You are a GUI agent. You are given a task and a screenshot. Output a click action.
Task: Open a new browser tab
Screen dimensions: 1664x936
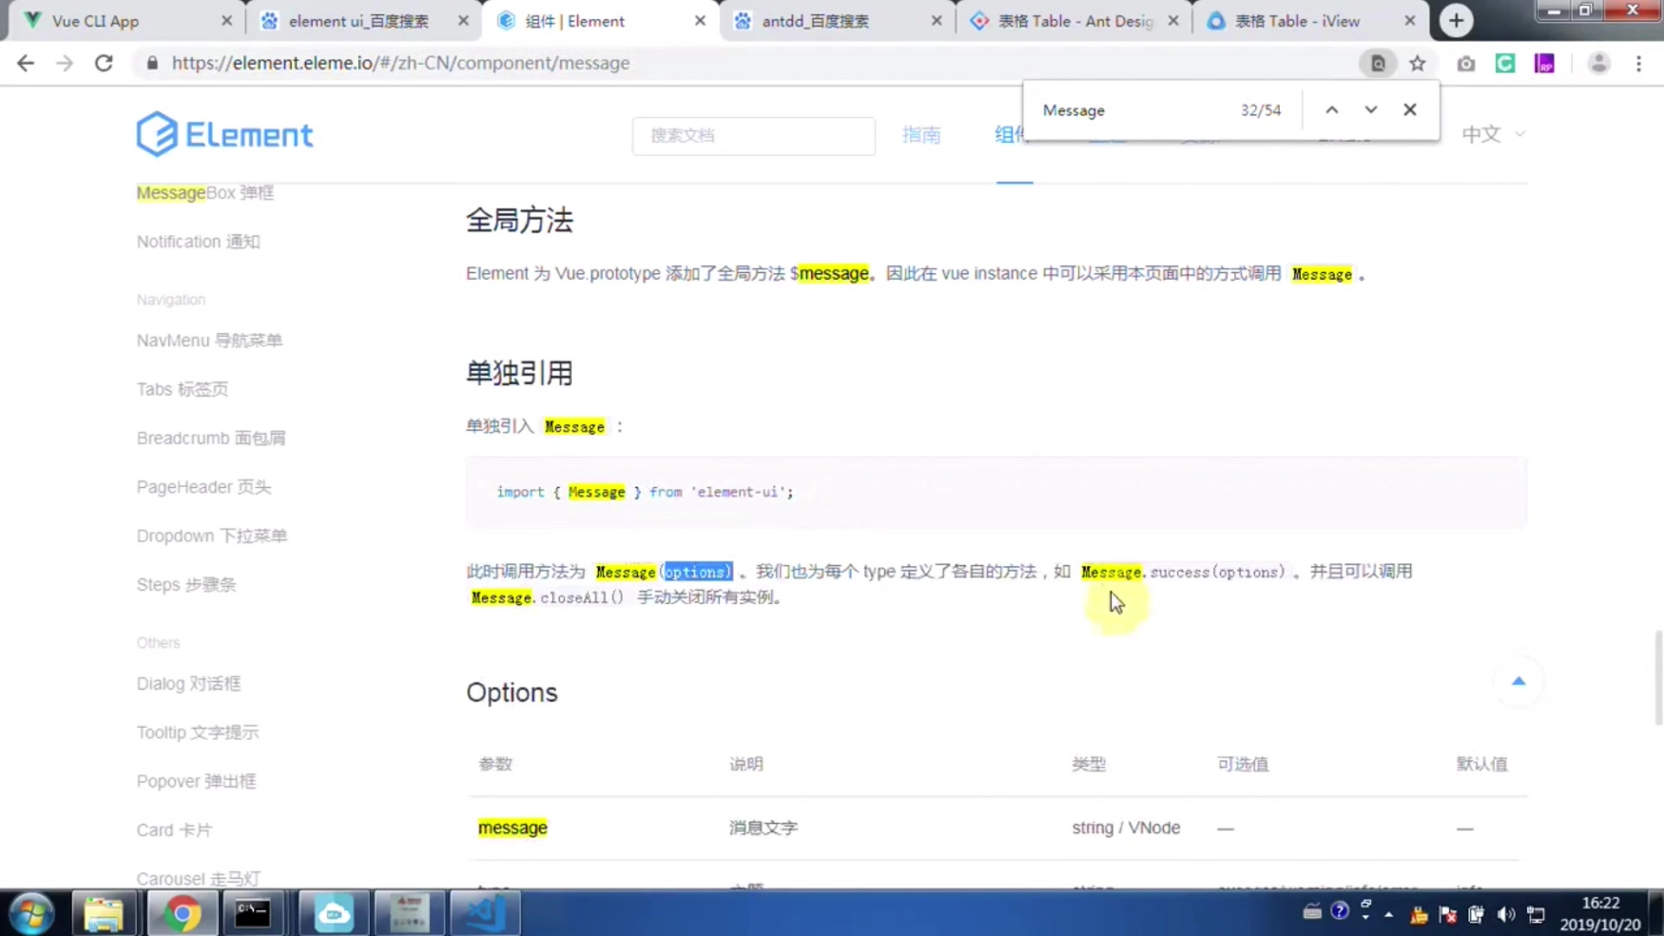point(1456,21)
